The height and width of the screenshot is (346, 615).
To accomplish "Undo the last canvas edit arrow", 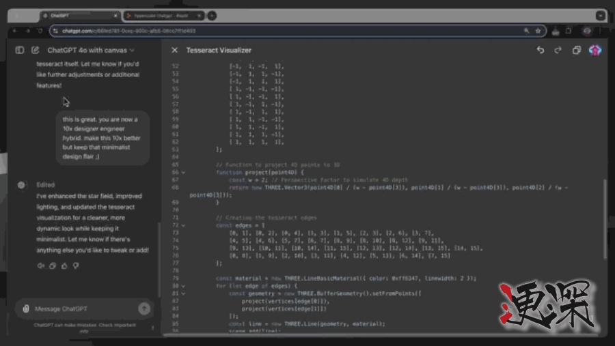I will pyautogui.click(x=541, y=50).
